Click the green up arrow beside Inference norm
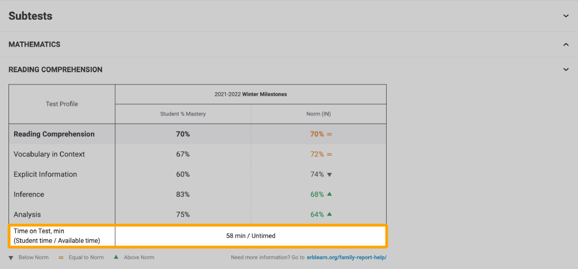This screenshot has height=269, width=578. coord(330,194)
